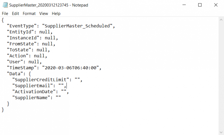224x135 pixels.
Task: Open the View menu
Action: click(44, 13)
